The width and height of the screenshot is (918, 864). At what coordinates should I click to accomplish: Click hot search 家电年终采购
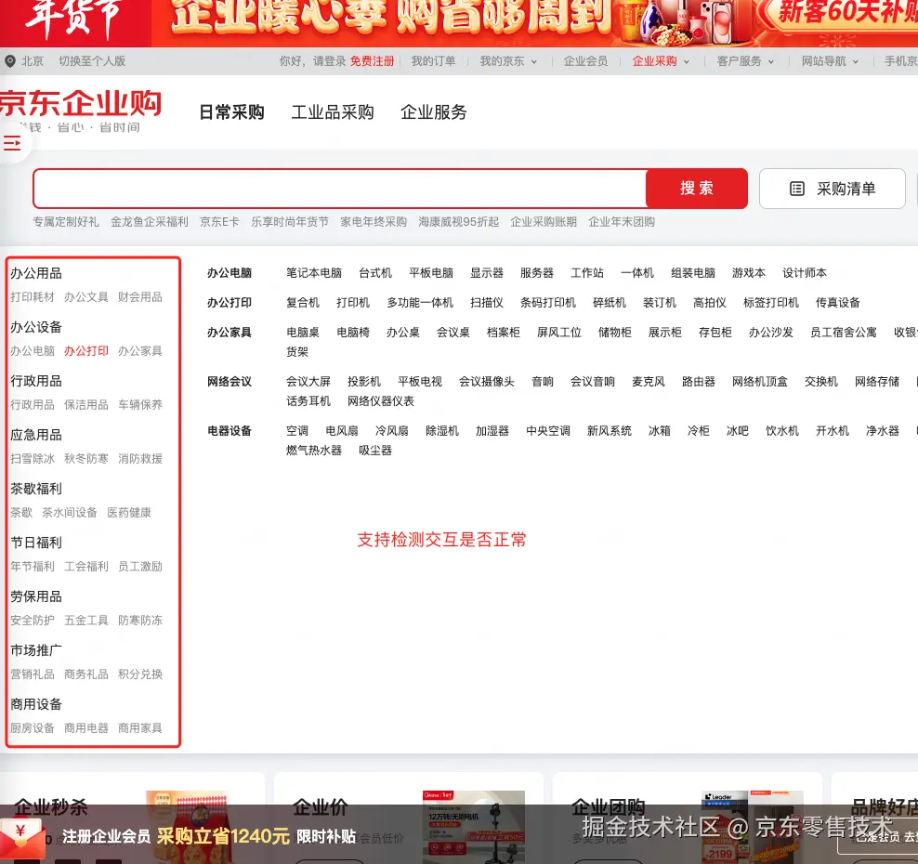(x=374, y=222)
